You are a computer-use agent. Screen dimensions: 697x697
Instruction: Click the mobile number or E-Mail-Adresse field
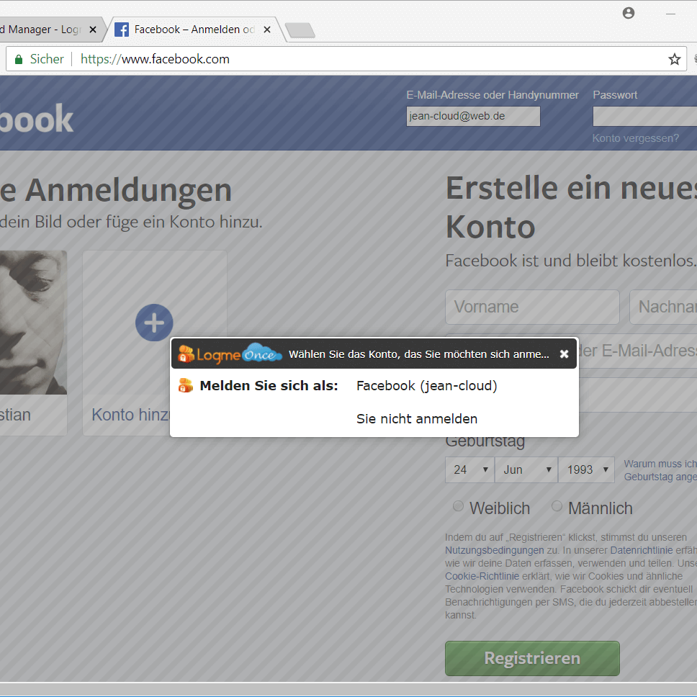click(x=639, y=351)
